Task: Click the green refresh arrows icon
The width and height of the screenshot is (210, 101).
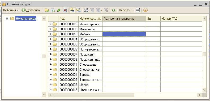Action: pyautogui.click(x=114, y=10)
